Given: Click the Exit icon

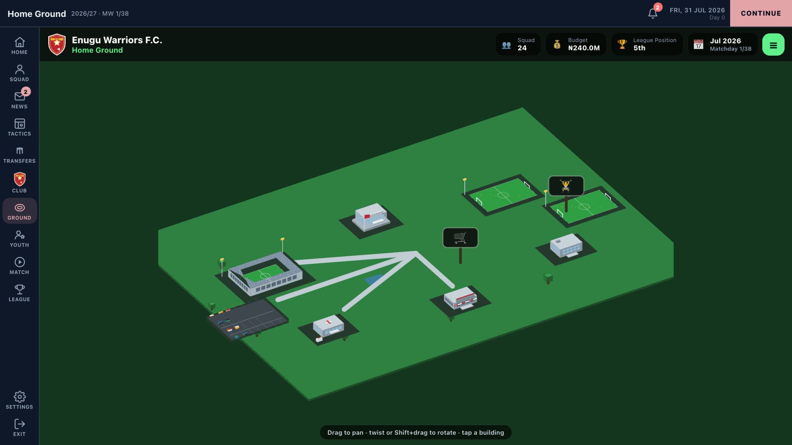Looking at the screenshot, I should tap(19, 428).
